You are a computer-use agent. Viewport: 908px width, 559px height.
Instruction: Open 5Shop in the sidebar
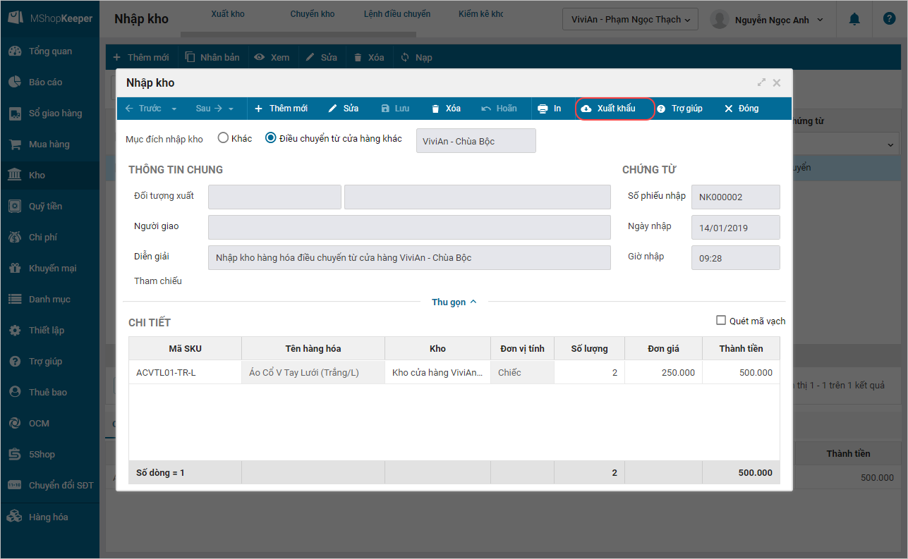pos(49,454)
